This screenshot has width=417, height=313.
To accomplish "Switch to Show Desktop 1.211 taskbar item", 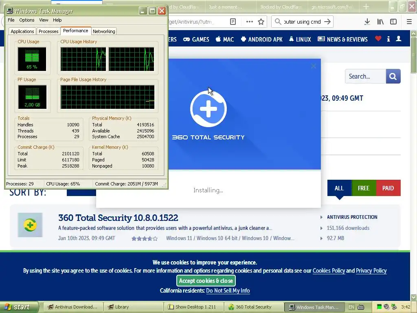I will pyautogui.click(x=193, y=307).
